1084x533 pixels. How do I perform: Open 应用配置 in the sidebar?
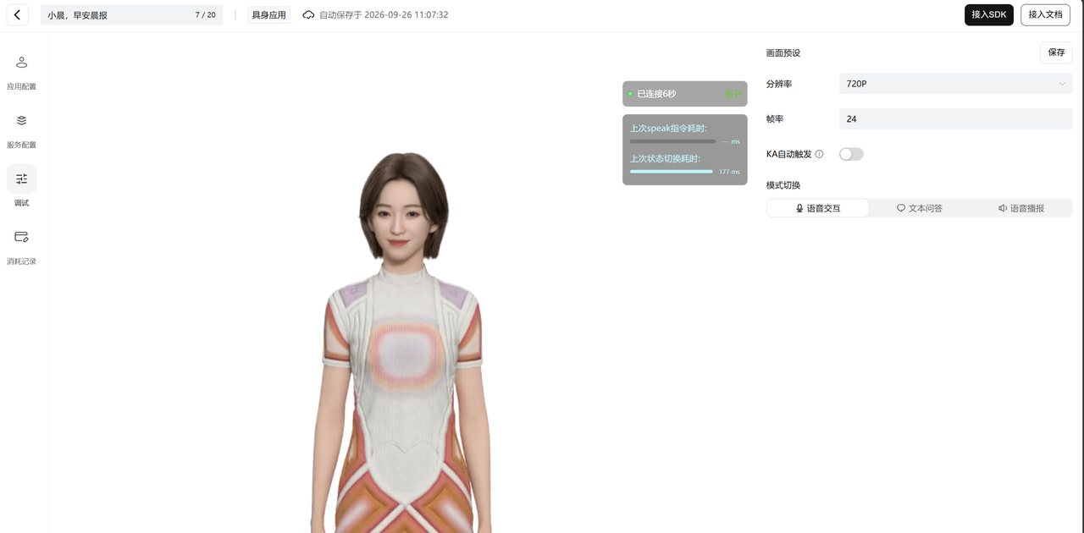click(x=21, y=73)
